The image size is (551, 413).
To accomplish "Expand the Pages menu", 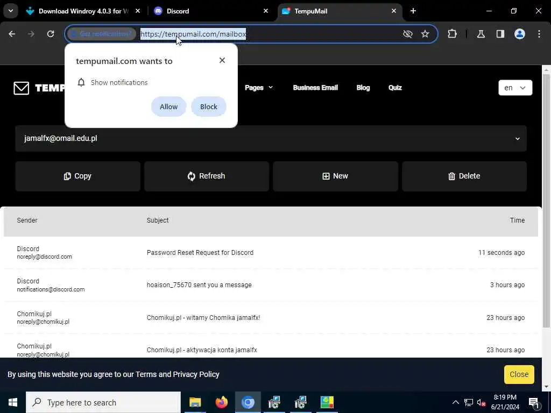I will click(259, 88).
